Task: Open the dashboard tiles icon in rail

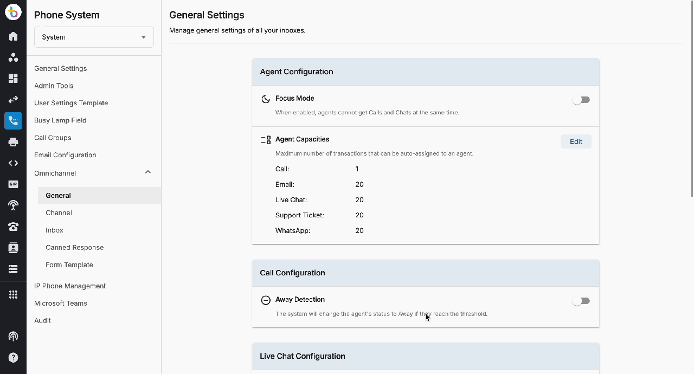Action: (13, 79)
